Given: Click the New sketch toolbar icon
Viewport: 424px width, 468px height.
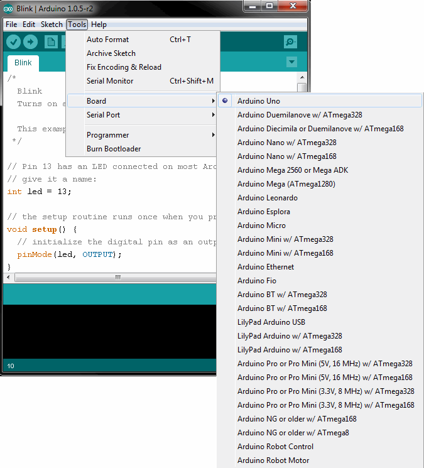Looking at the screenshot, I should tap(51, 42).
